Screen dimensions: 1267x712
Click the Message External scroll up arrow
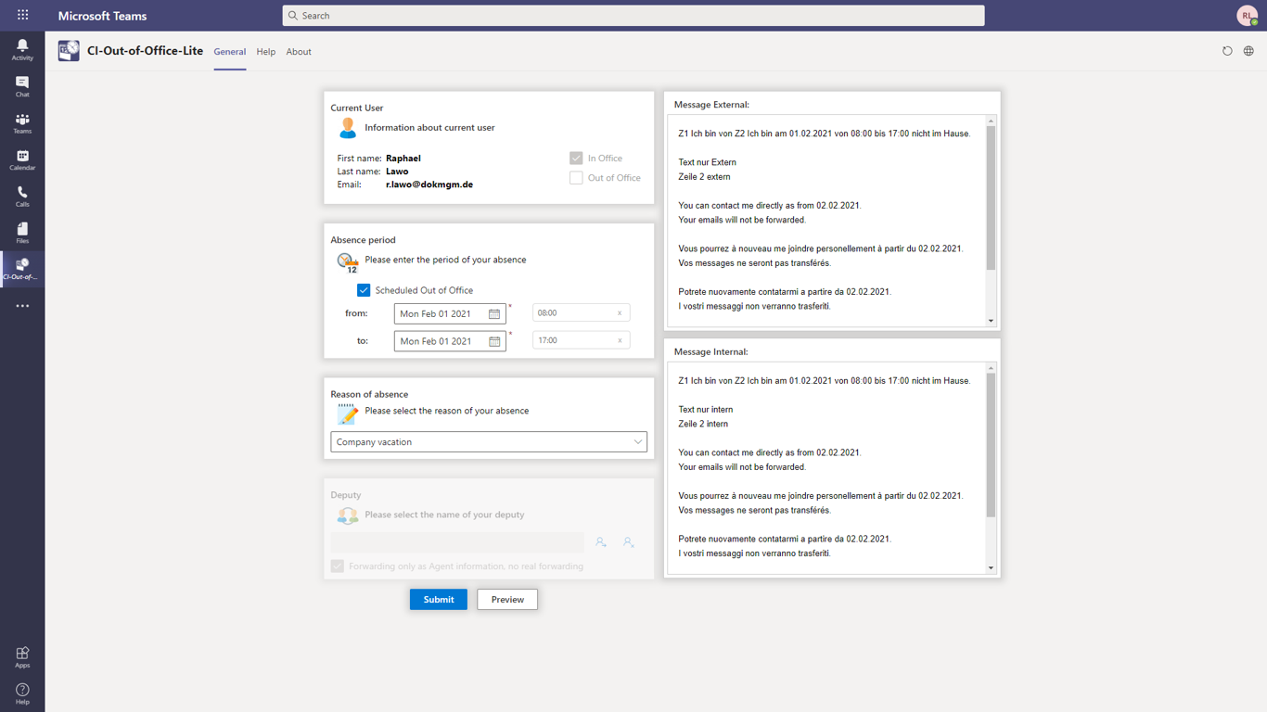991,121
